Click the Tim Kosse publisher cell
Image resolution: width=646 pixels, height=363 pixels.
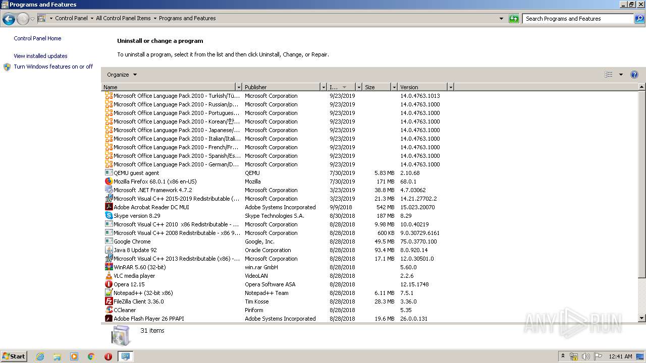256,301
